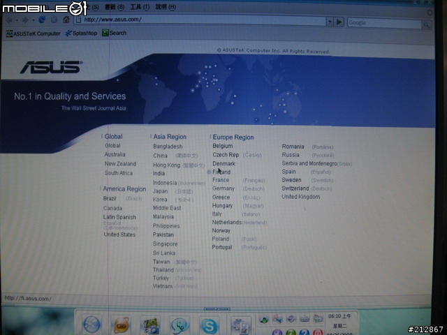The image size is (447, 335).
Task: Select the Hong Kong link
Action: [166, 165]
